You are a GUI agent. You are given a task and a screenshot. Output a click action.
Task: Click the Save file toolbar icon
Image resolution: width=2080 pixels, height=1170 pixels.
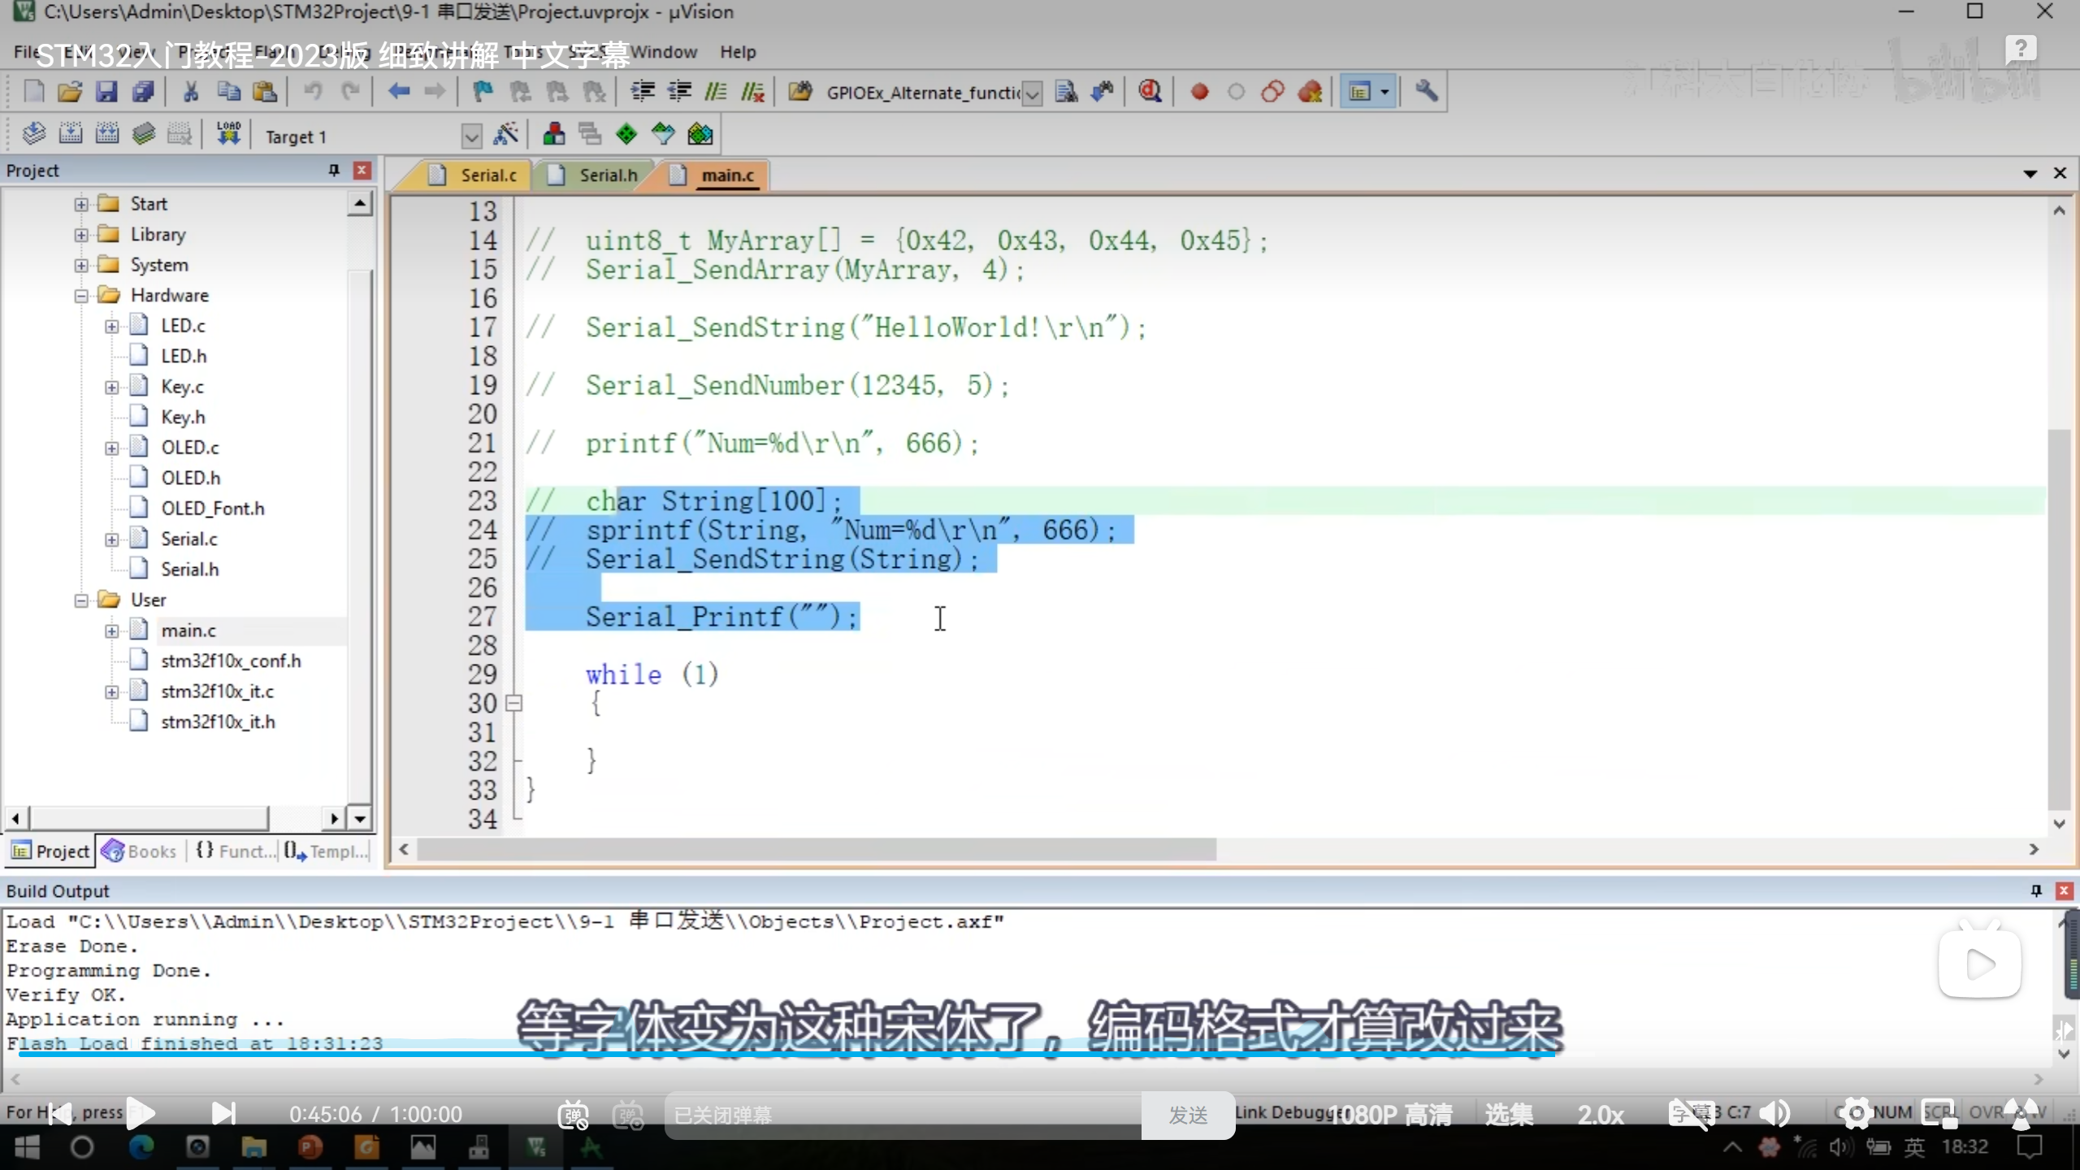(106, 92)
